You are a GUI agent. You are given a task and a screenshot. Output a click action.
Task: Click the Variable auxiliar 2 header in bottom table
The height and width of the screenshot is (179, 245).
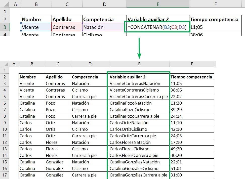point(139,77)
